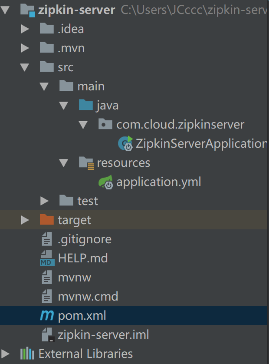Select the zipkin-server project name
Viewport: 269px width, 364px height.
coord(76,10)
